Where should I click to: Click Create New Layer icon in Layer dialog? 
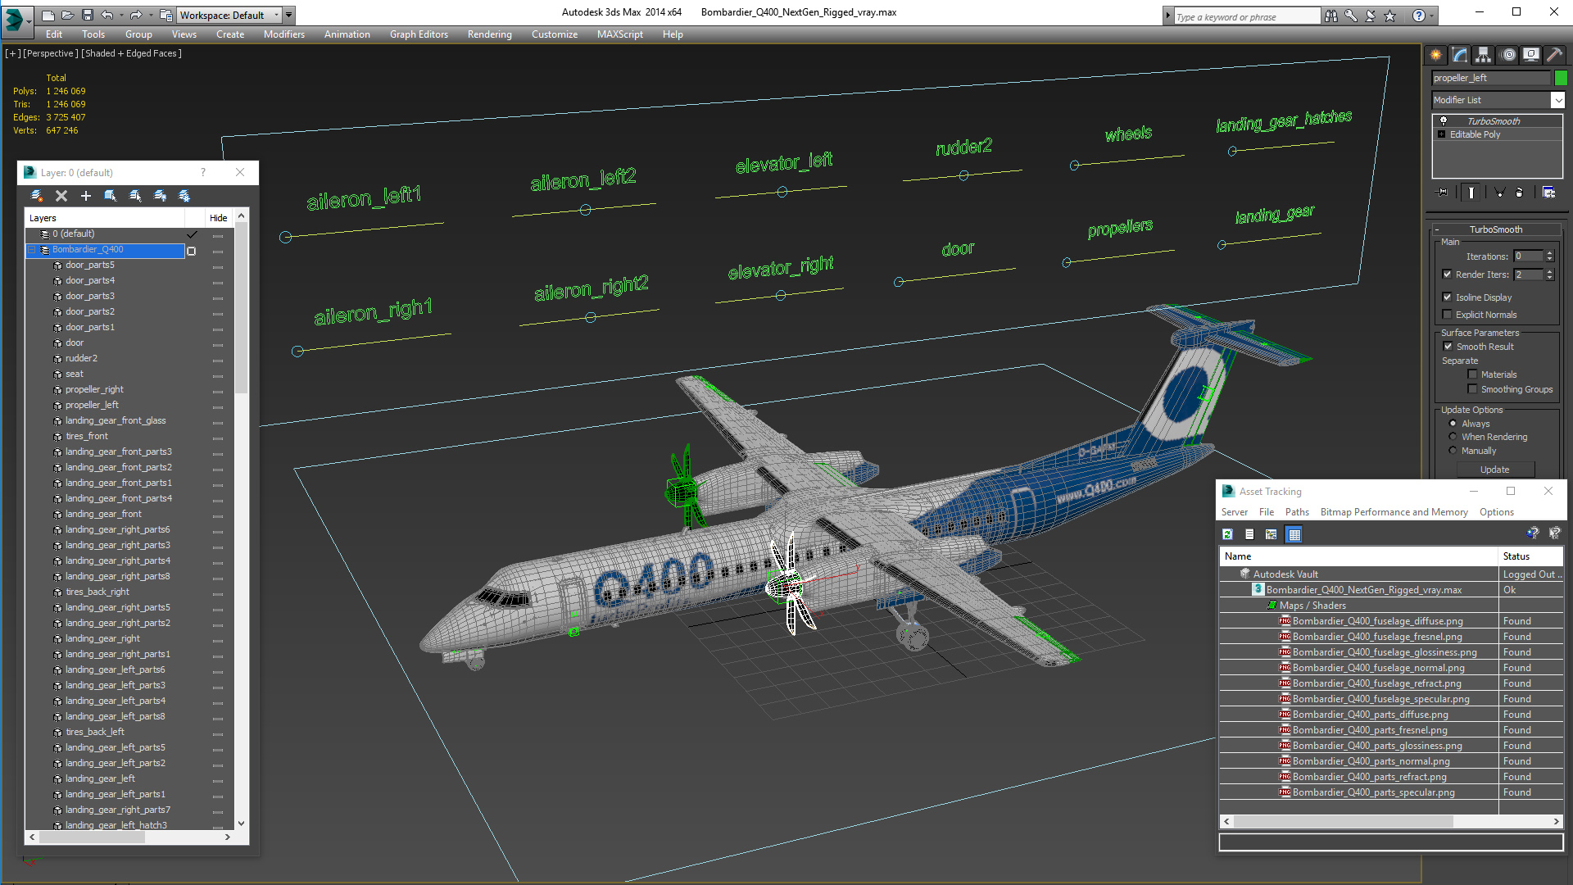(x=36, y=196)
